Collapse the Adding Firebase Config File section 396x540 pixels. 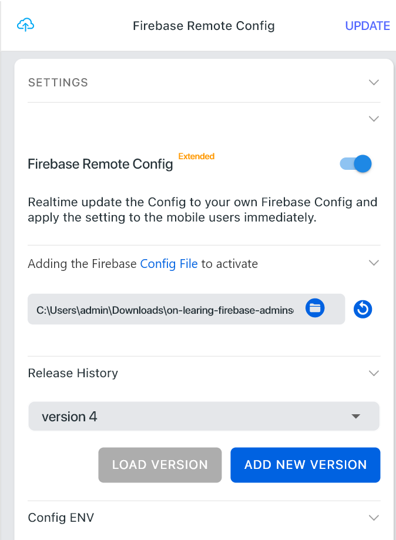[374, 263]
